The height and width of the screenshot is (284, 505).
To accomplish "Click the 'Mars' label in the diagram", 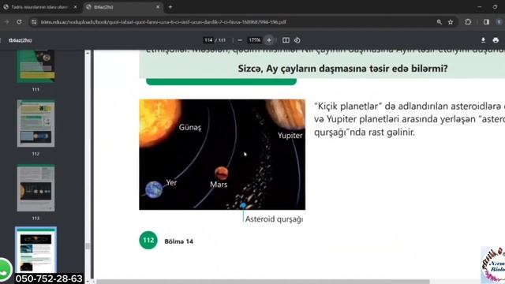I will tap(219, 185).
